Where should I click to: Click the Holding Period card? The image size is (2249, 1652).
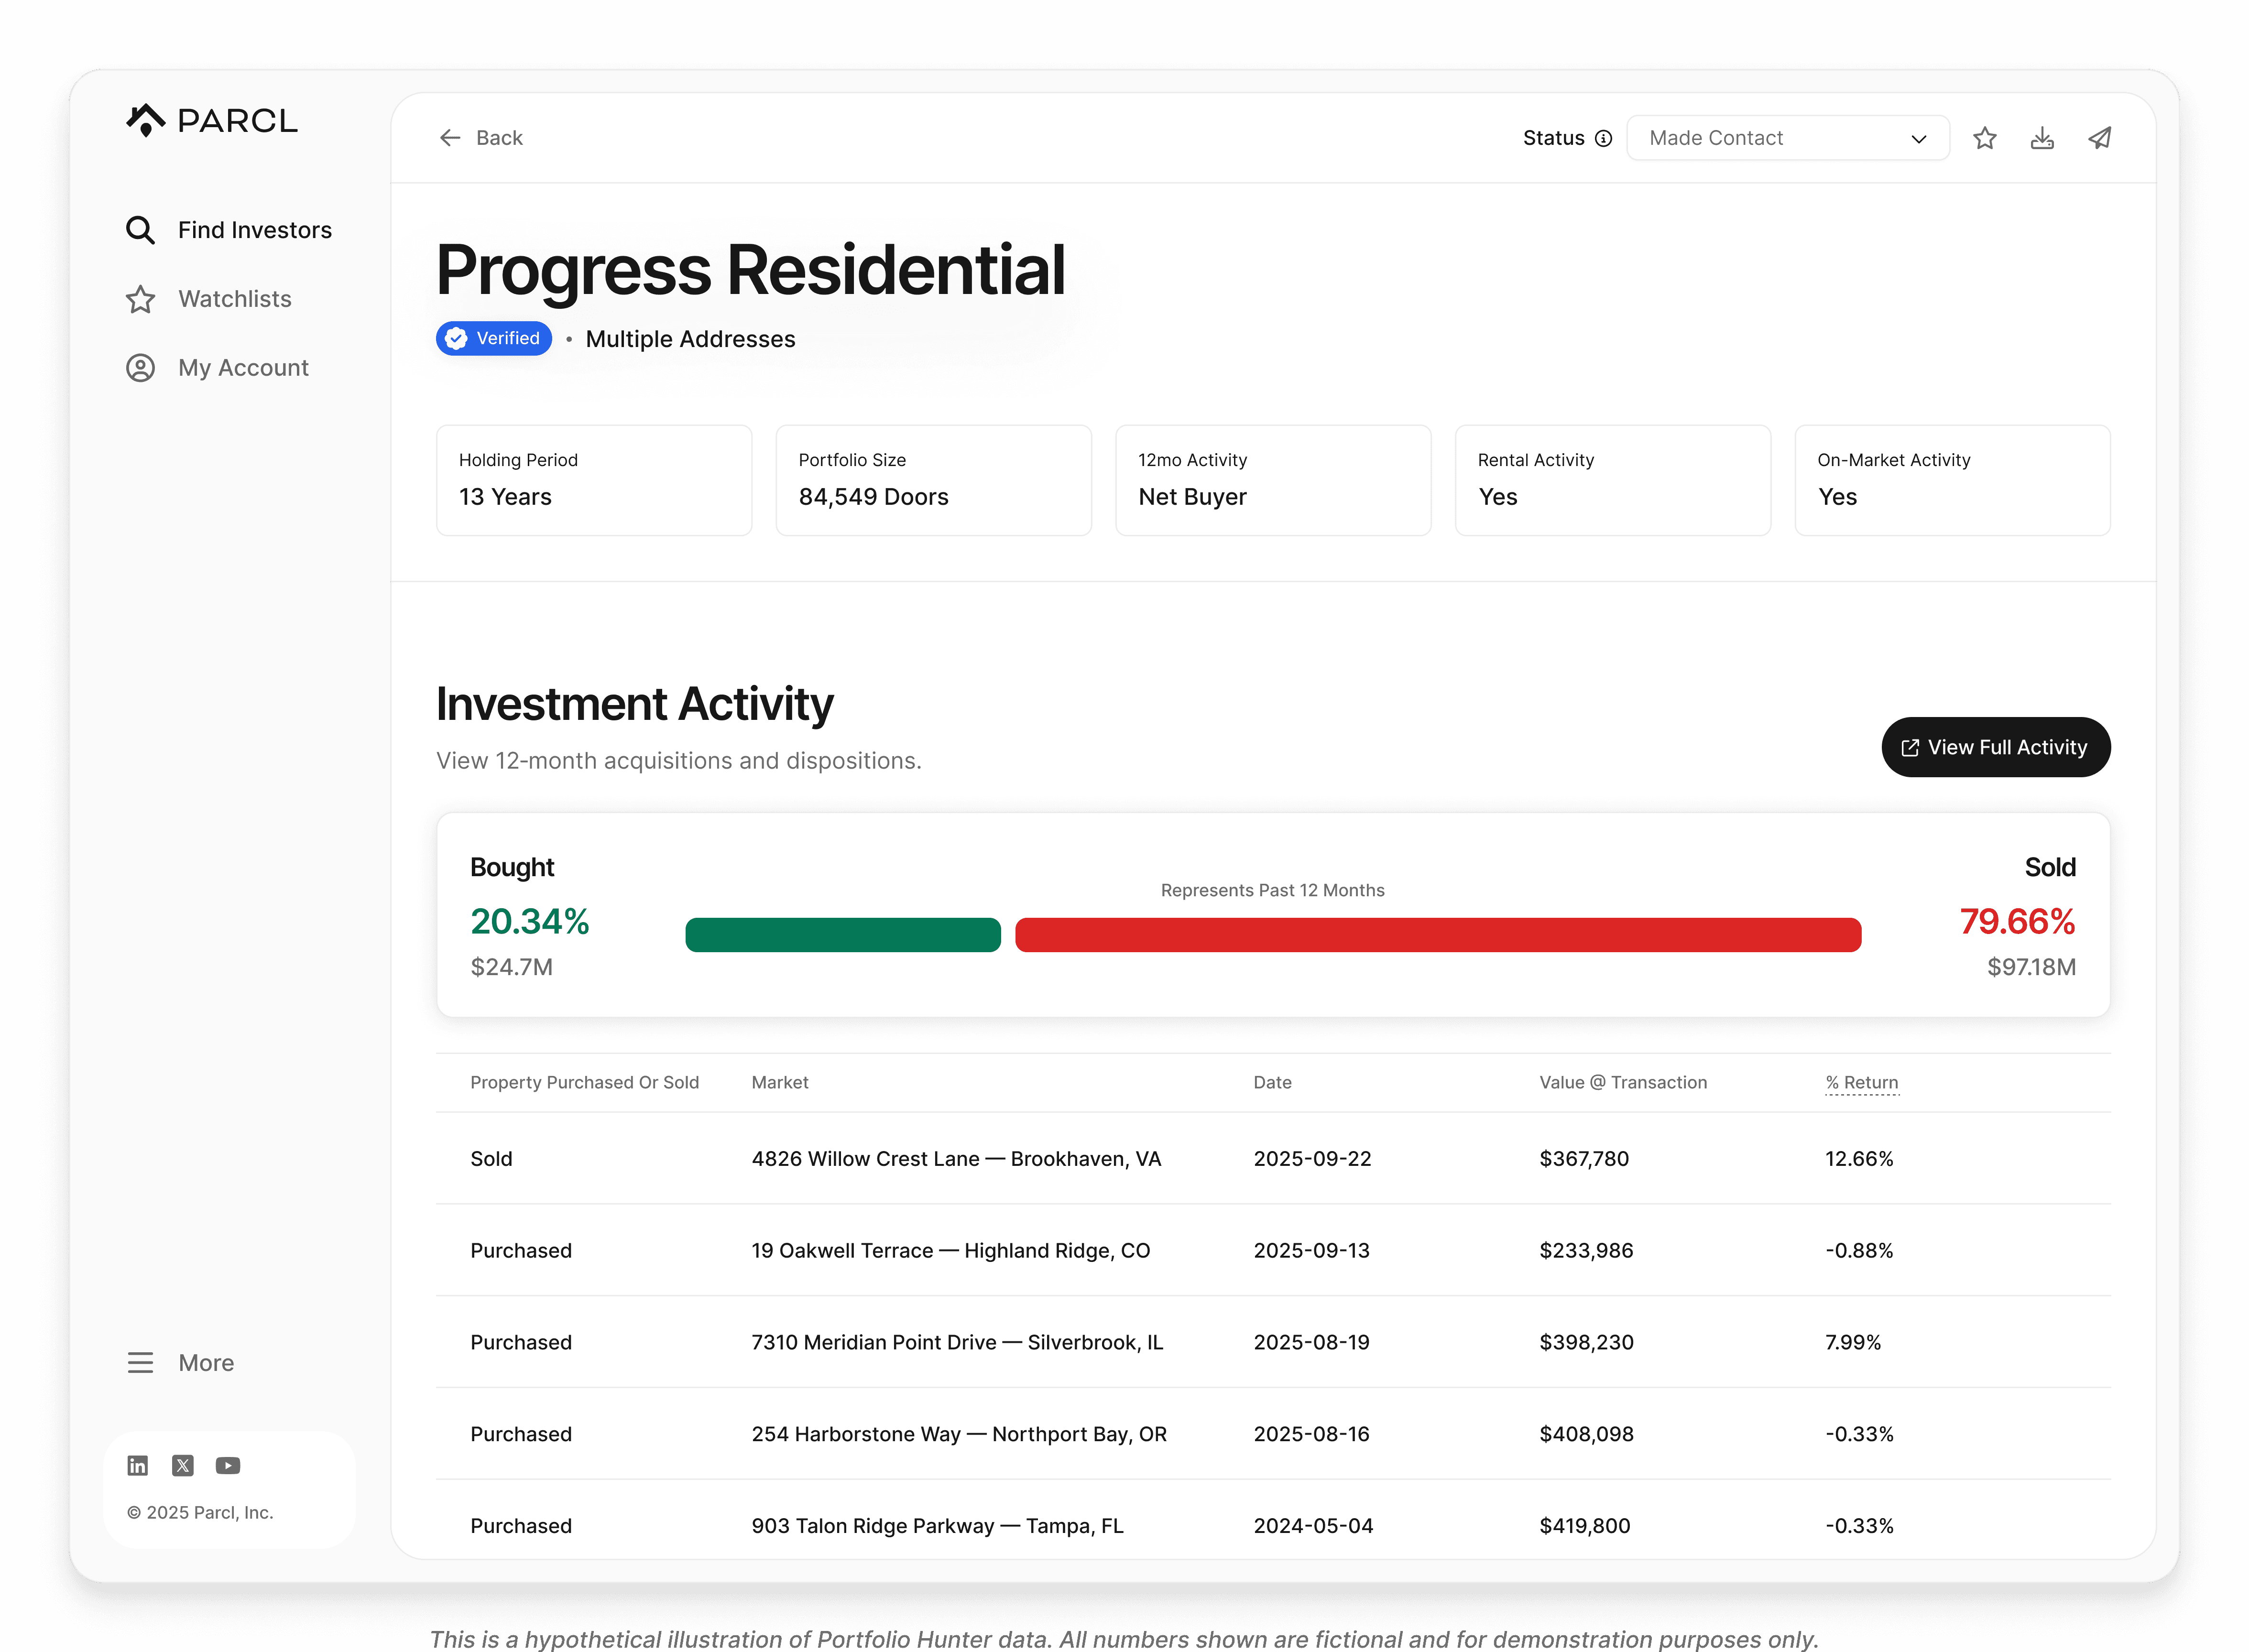(x=594, y=480)
